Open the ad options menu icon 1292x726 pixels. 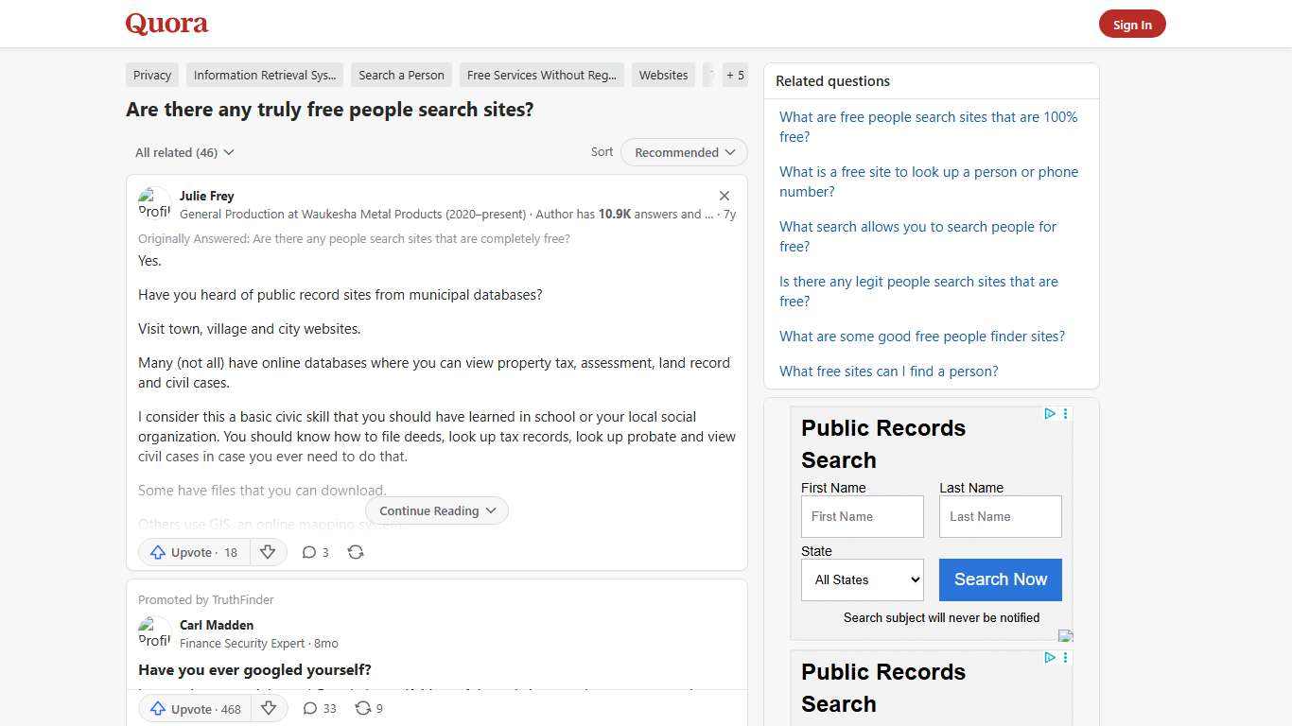pos(1065,413)
